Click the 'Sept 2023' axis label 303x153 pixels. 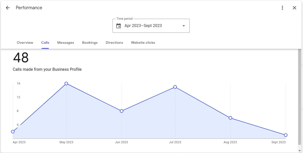click(x=278, y=142)
